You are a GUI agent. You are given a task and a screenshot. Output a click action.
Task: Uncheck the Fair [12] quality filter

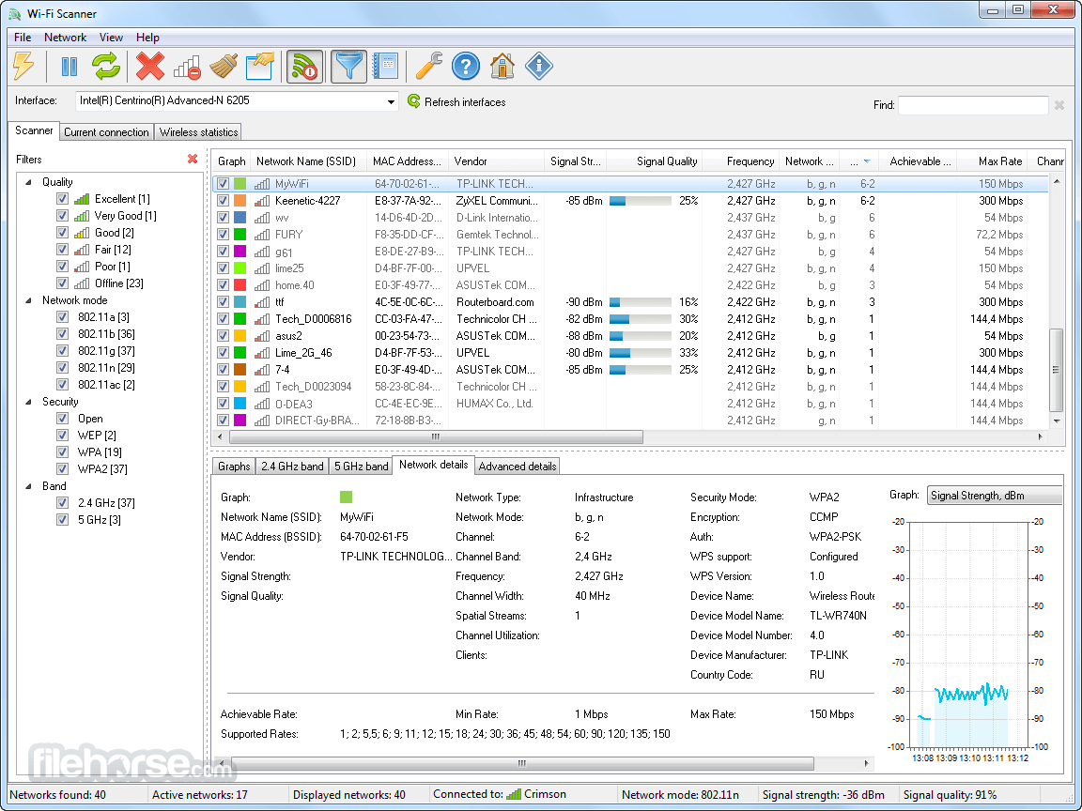point(62,250)
